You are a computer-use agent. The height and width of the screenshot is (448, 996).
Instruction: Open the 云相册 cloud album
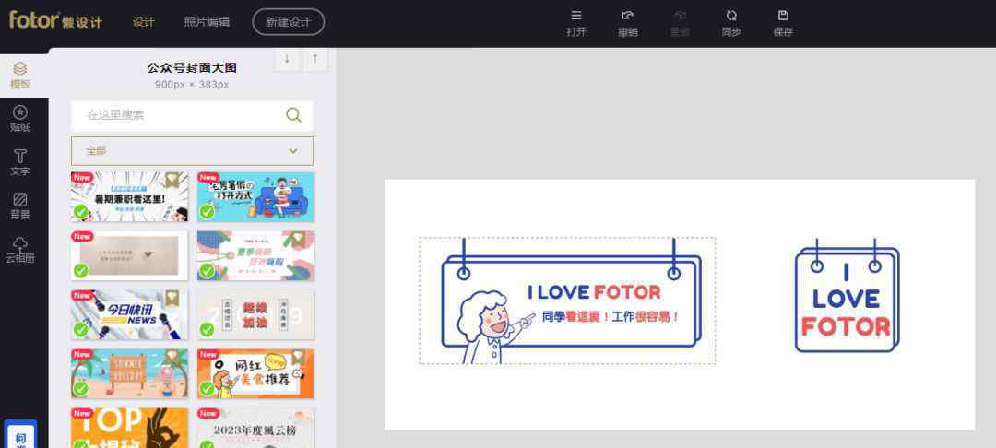point(19,250)
